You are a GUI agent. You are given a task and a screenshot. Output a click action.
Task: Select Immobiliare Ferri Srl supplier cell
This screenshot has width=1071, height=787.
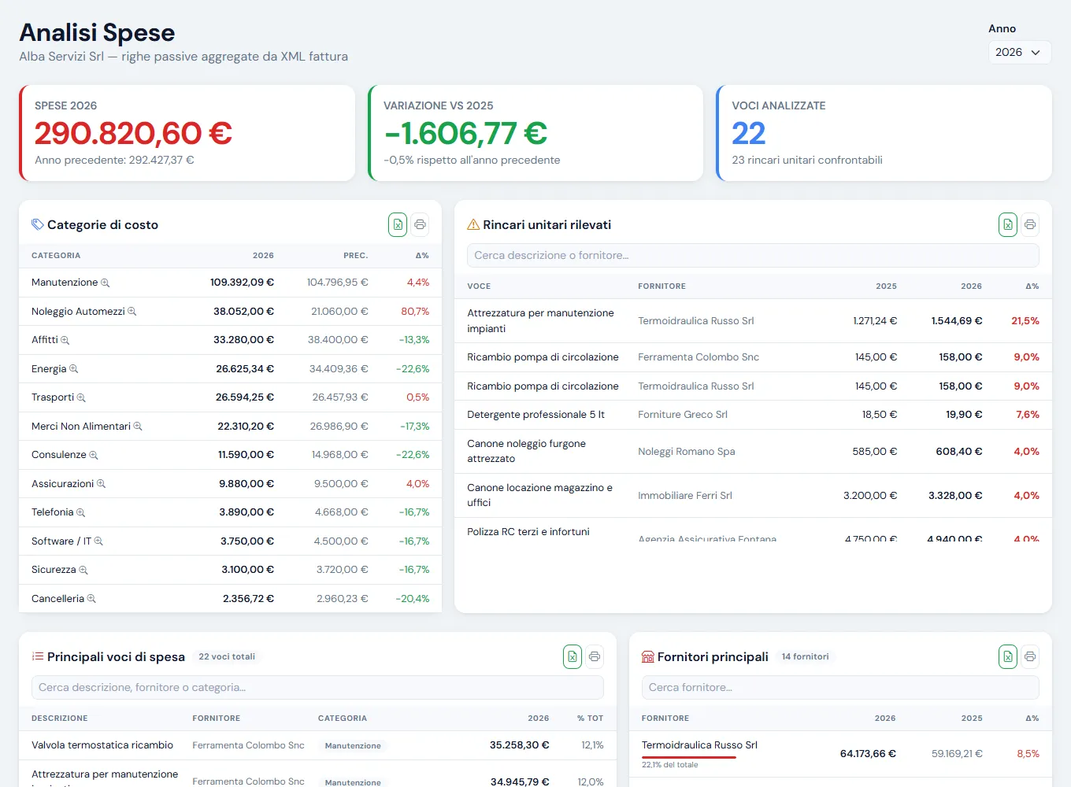coord(685,496)
